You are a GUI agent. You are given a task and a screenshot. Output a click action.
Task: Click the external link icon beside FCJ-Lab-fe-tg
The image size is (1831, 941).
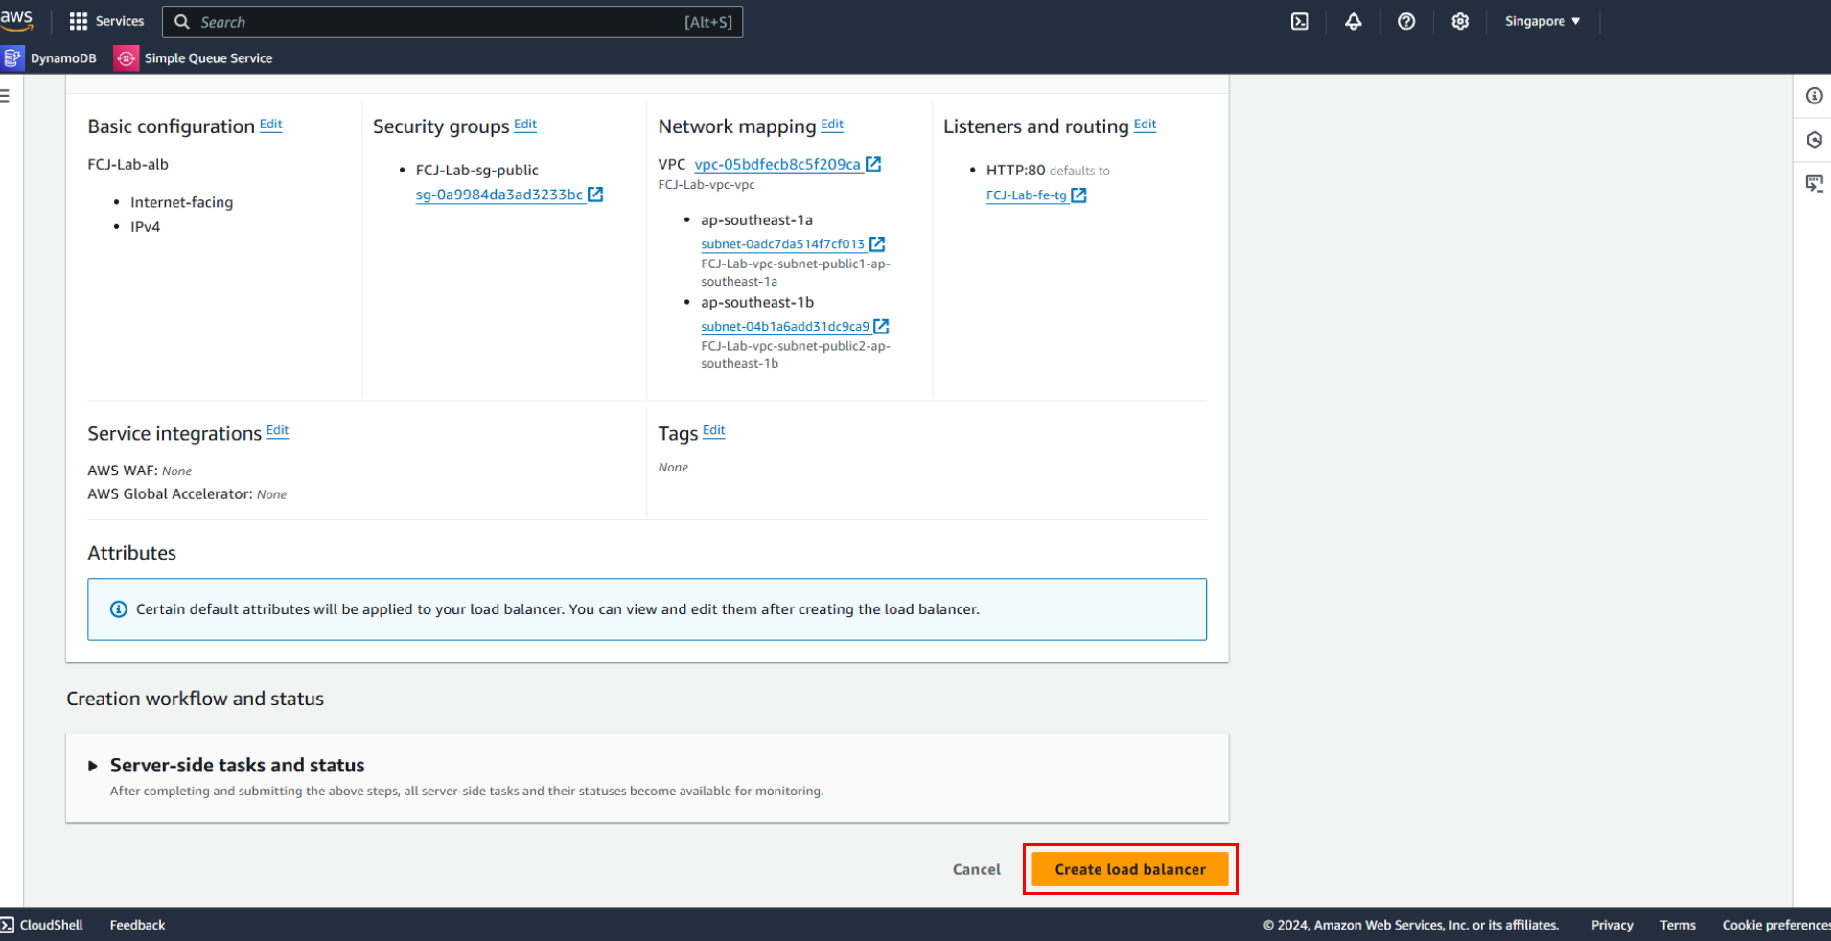[1079, 195]
